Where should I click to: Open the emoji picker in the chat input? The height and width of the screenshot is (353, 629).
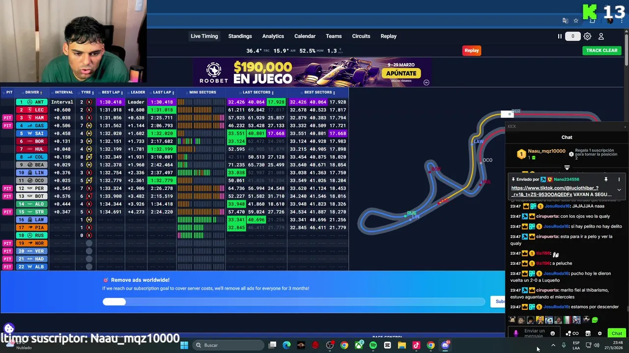(x=552, y=333)
